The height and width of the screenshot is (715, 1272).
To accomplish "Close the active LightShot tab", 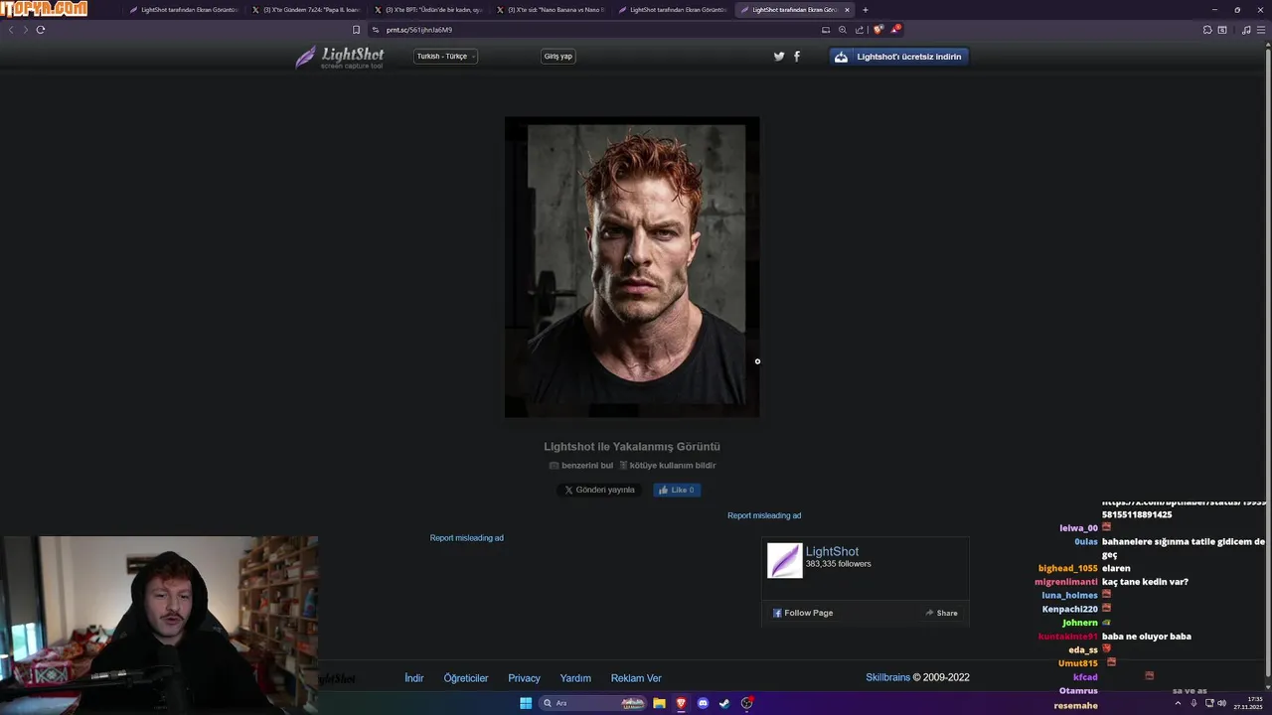I will click(847, 10).
